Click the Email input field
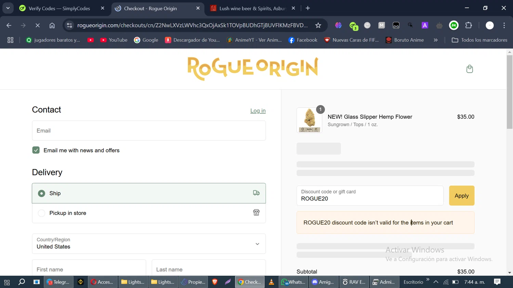 pos(149,130)
